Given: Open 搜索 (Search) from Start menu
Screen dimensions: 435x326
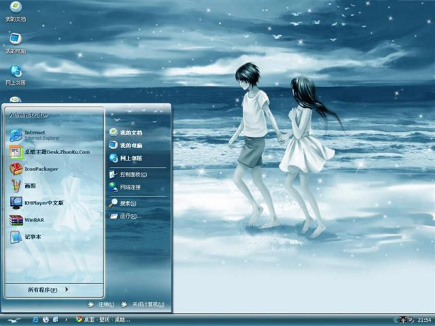Looking at the screenshot, I should point(128,203).
